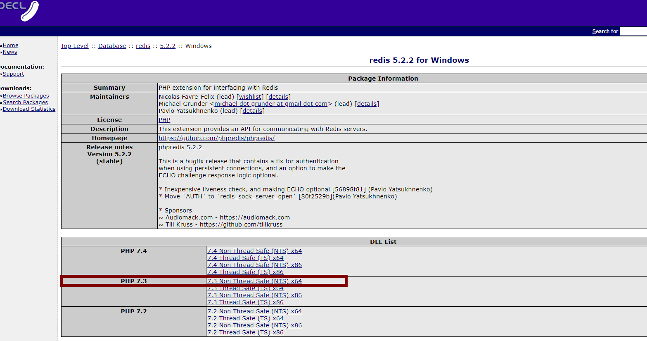The height and width of the screenshot is (341, 647).
Task: Open Browse Packages in the sidebar
Action: [26, 96]
